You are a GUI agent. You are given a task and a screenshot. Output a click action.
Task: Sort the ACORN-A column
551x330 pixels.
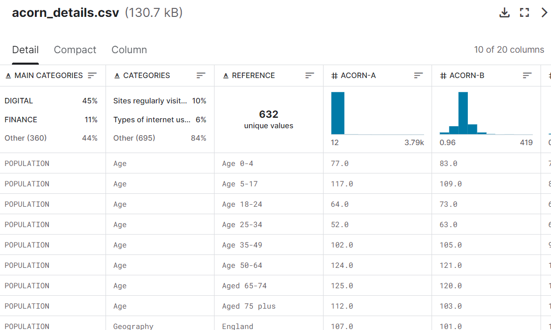[x=418, y=76]
